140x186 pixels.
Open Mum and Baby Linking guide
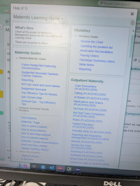click(34, 145)
